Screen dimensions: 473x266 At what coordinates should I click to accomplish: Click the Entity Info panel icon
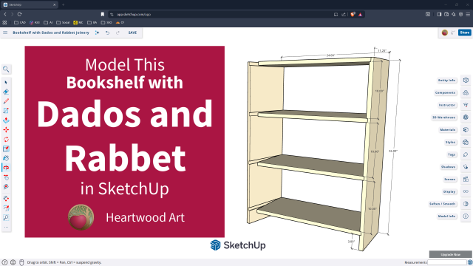click(466, 81)
